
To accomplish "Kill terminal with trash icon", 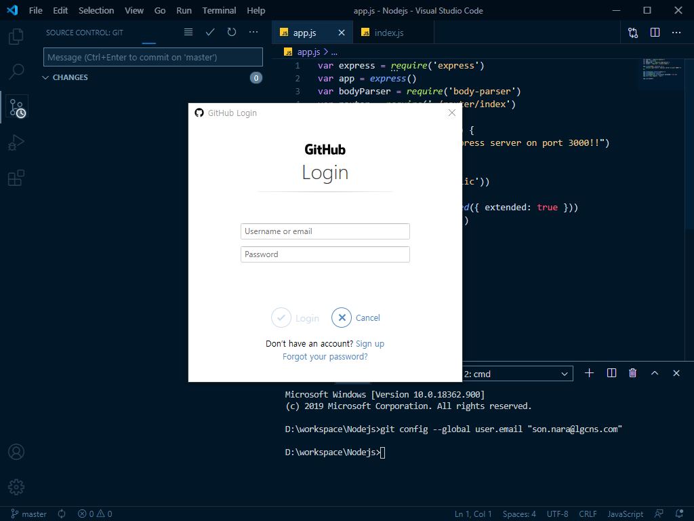I will click(633, 373).
